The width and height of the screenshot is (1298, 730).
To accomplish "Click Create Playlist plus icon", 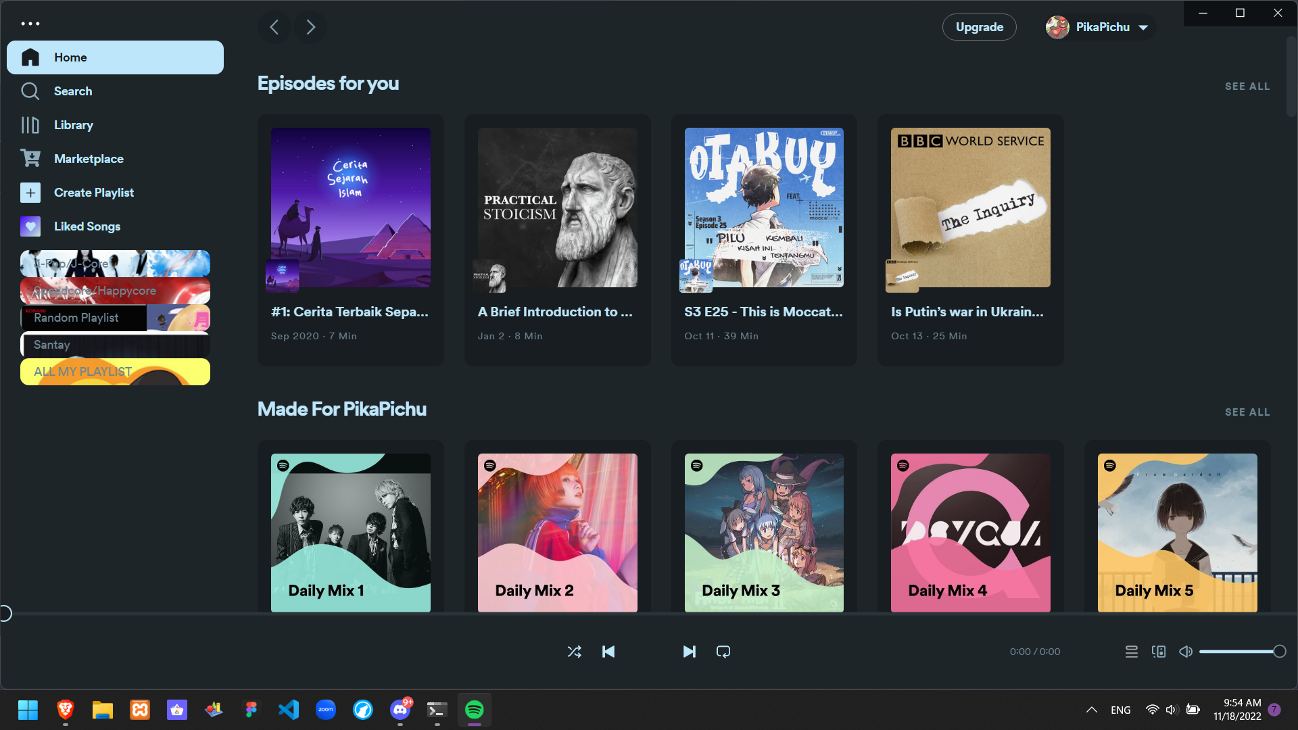I will tap(30, 193).
